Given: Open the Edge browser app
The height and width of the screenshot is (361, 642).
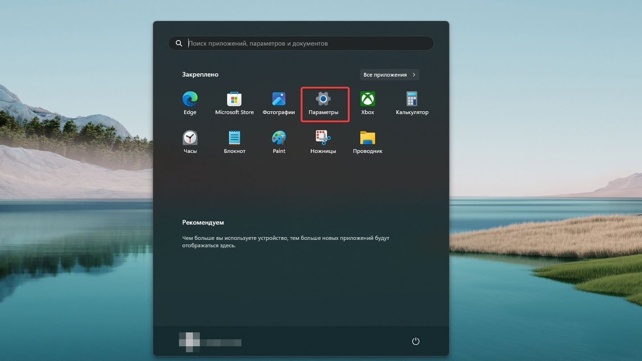Looking at the screenshot, I should click(x=190, y=104).
